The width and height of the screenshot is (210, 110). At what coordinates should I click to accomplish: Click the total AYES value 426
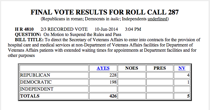113,96
